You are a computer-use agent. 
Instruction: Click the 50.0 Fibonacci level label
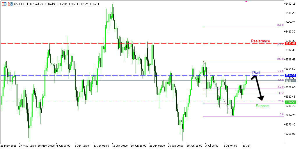tap(281, 87)
